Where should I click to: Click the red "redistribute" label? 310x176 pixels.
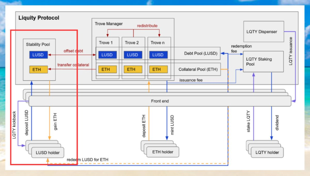(x=147, y=26)
